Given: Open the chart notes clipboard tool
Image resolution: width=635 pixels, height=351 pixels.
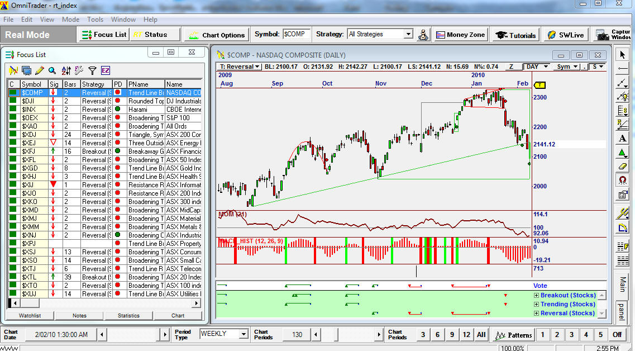Looking at the screenshot, I should tap(623, 194).
